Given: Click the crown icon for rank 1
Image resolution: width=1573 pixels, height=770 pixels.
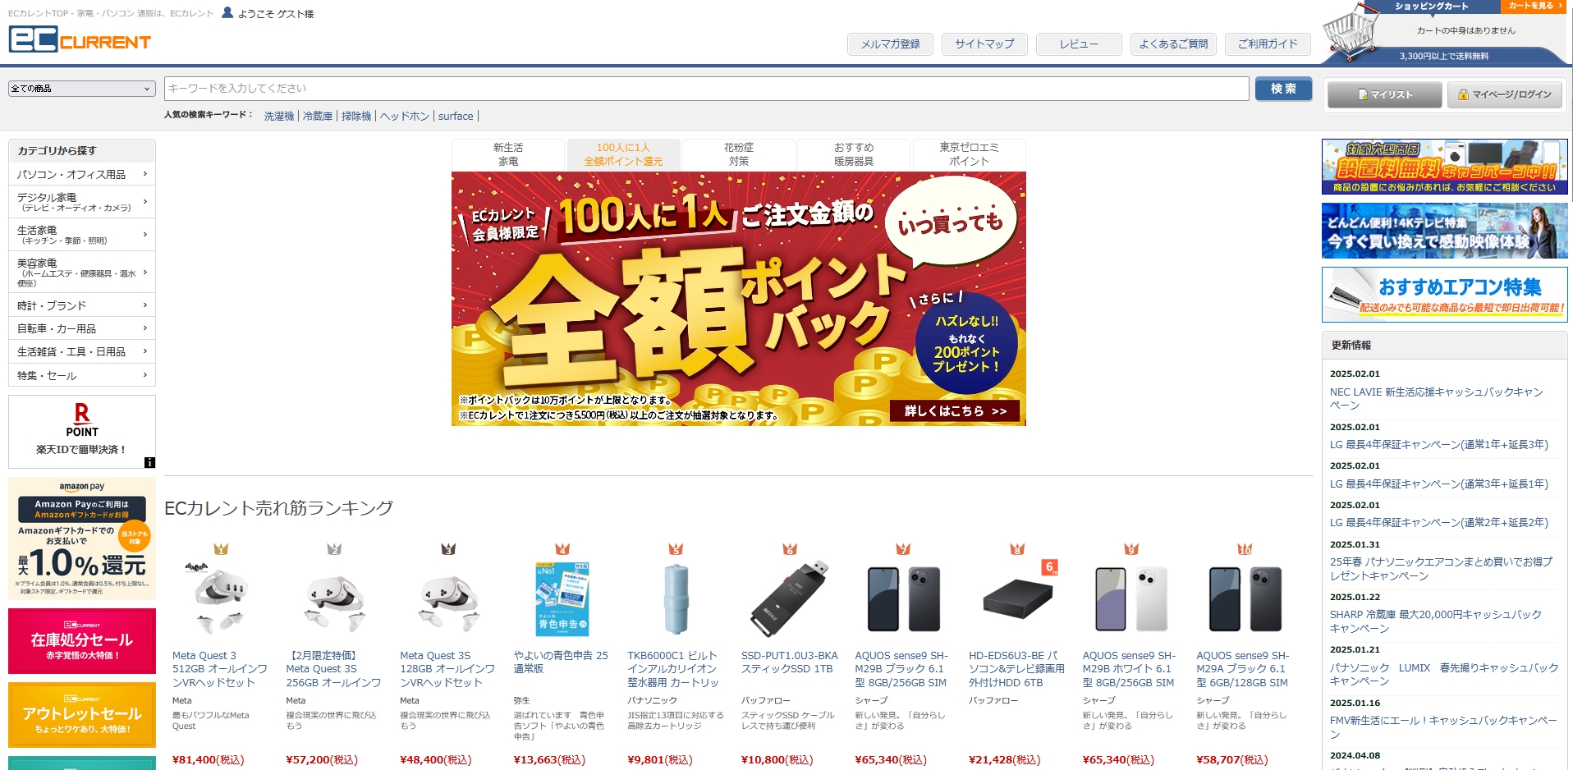Looking at the screenshot, I should (x=221, y=548).
